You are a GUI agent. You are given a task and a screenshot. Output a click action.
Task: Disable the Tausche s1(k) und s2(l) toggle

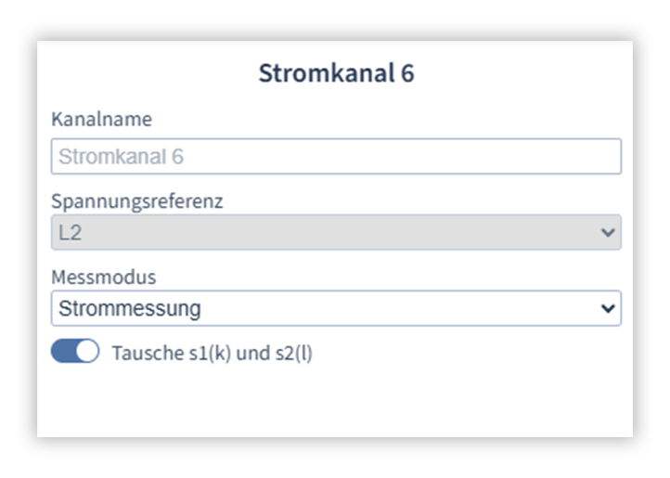click(x=75, y=353)
